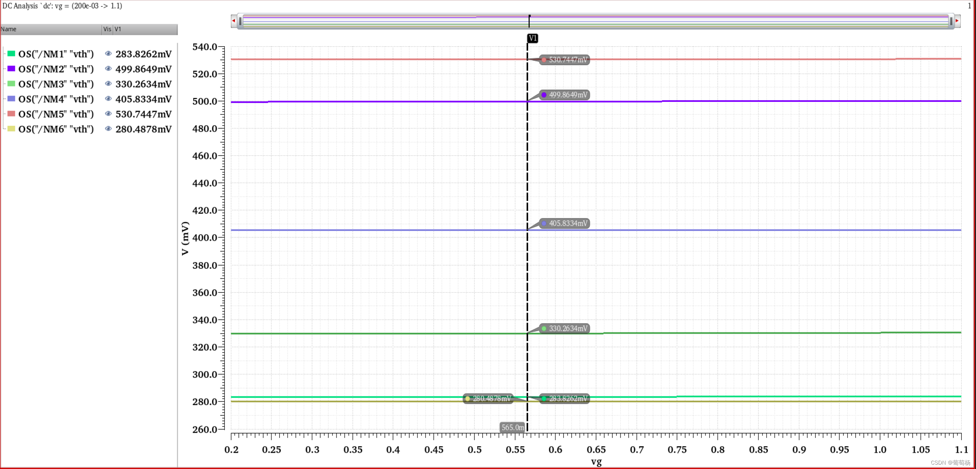Image resolution: width=976 pixels, height=469 pixels.
Task: Toggle NM6 vth visibility eye
Action: [x=108, y=129]
